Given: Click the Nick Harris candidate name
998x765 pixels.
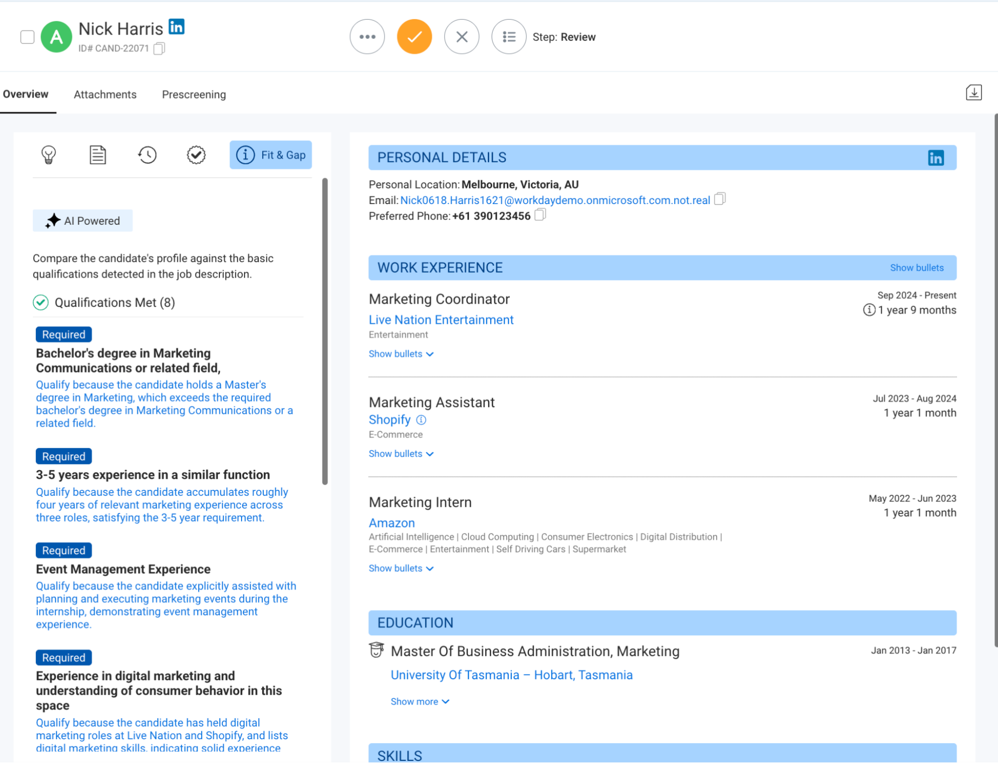Looking at the screenshot, I should point(120,29).
